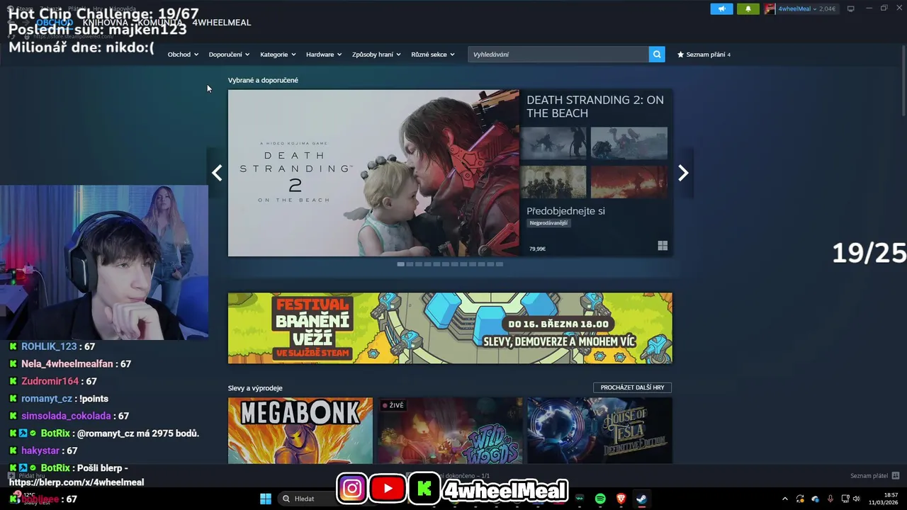Select the first carousel pagination dot
The height and width of the screenshot is (510, 907).
point(400,264)
